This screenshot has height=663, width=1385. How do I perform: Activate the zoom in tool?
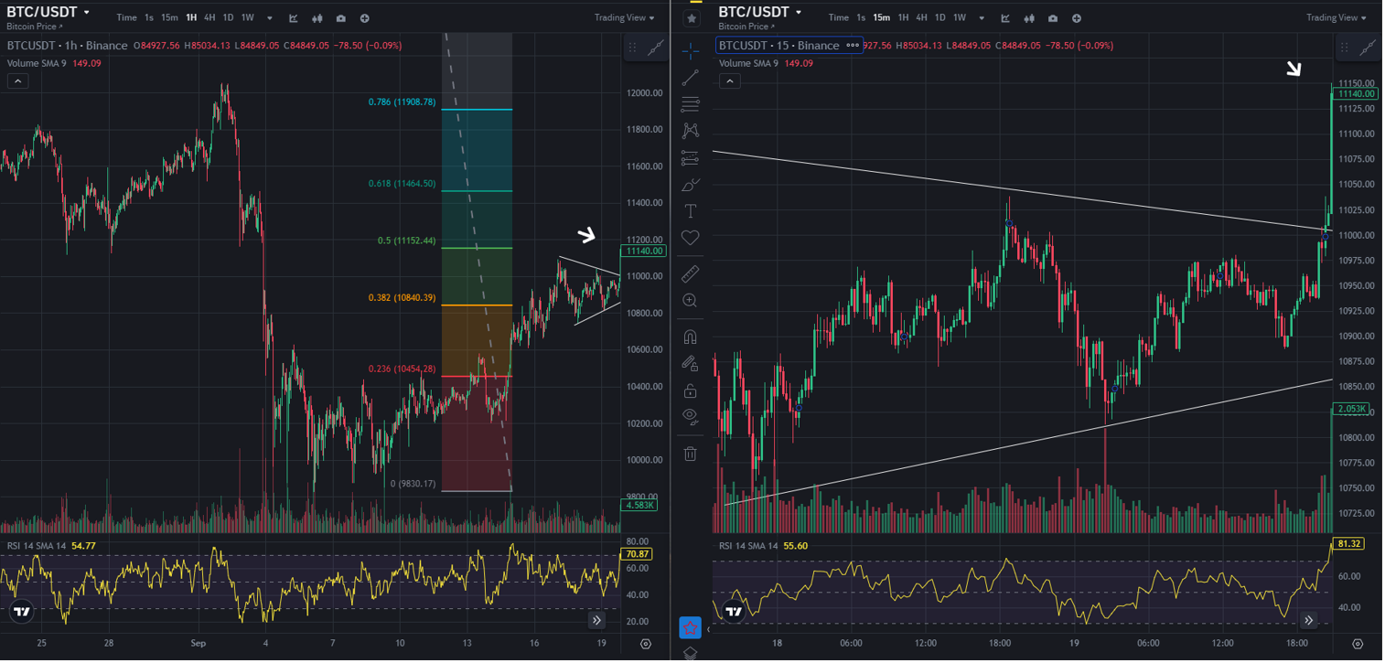point(691,300)
